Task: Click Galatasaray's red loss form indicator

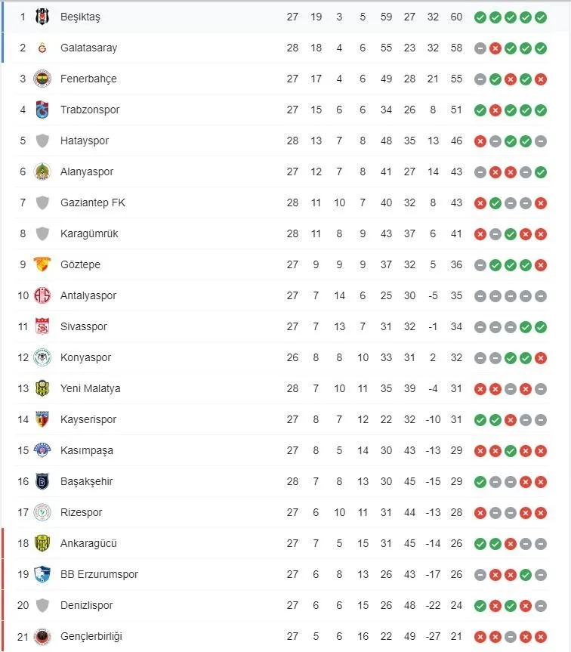Action: pos(495,48)
